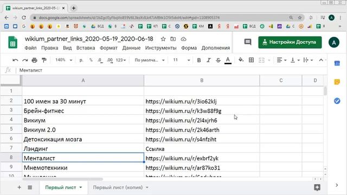Open a new Chrome tab
This screenshot has width=347, height=195.
pos(74,8)
